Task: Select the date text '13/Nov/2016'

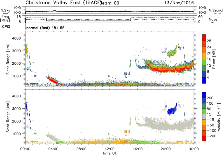Action: tap(179, 3)
